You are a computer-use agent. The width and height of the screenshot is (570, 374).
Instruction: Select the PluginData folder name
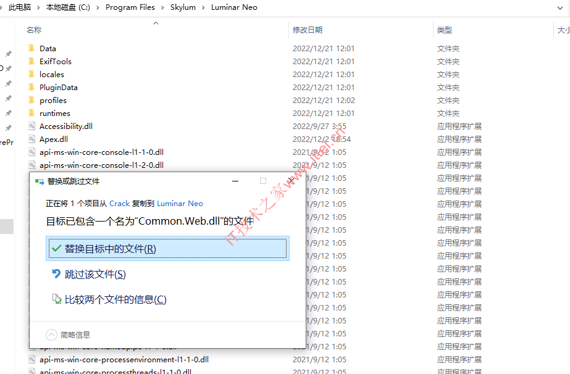click(x=59, y=87)
